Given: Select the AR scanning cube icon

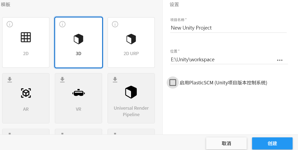Looking at the screenshot, I should tap(26, 93).
